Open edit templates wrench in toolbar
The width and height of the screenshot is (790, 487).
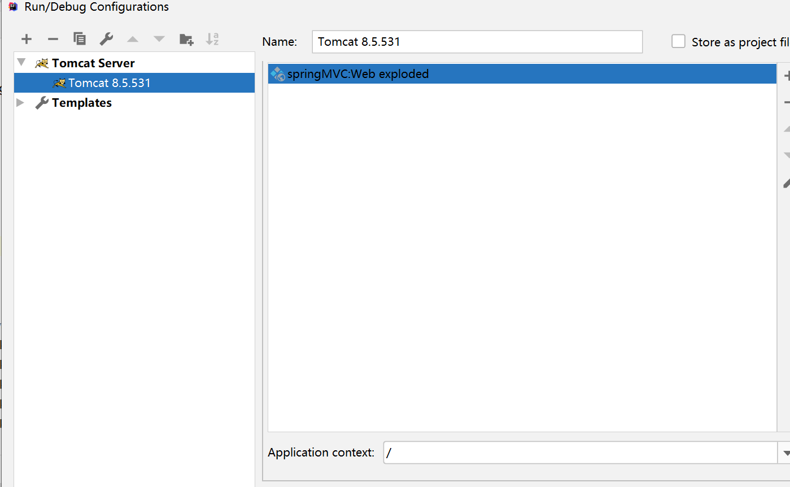(106, 39)
